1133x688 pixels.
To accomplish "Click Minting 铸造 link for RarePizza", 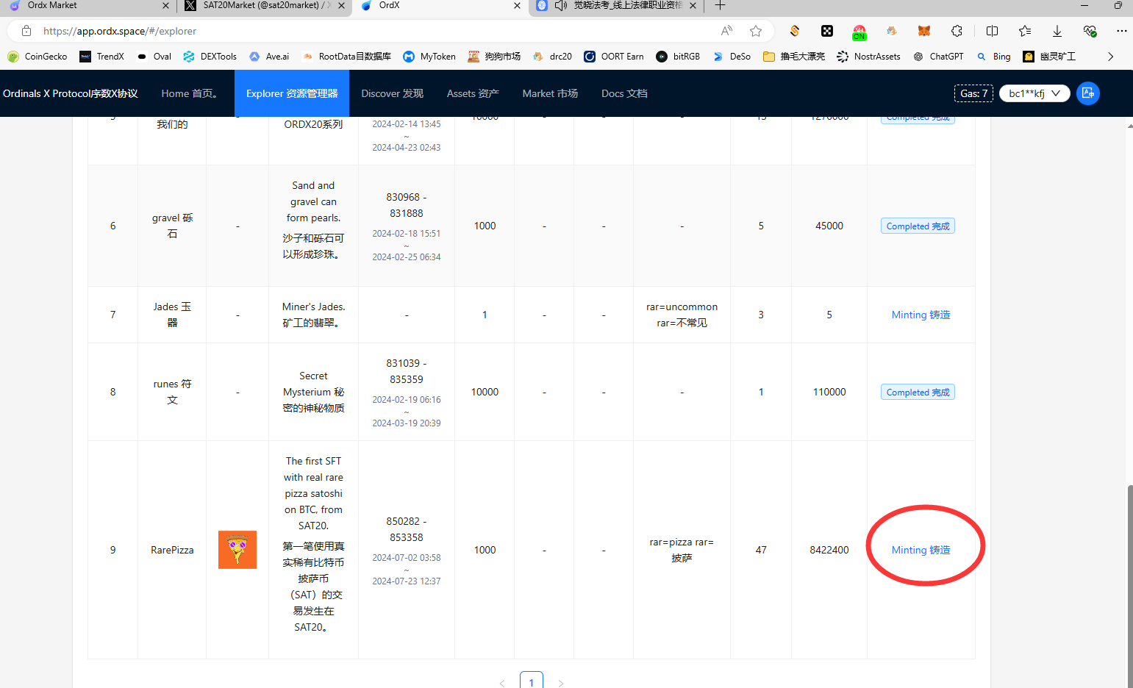I will coord(921,550).
